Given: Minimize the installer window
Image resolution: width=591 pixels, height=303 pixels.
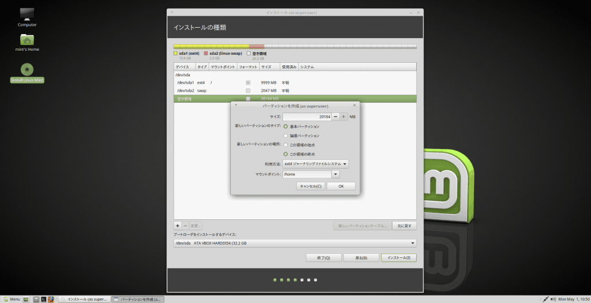Looking at the screenshot, I should pos(411,13).
